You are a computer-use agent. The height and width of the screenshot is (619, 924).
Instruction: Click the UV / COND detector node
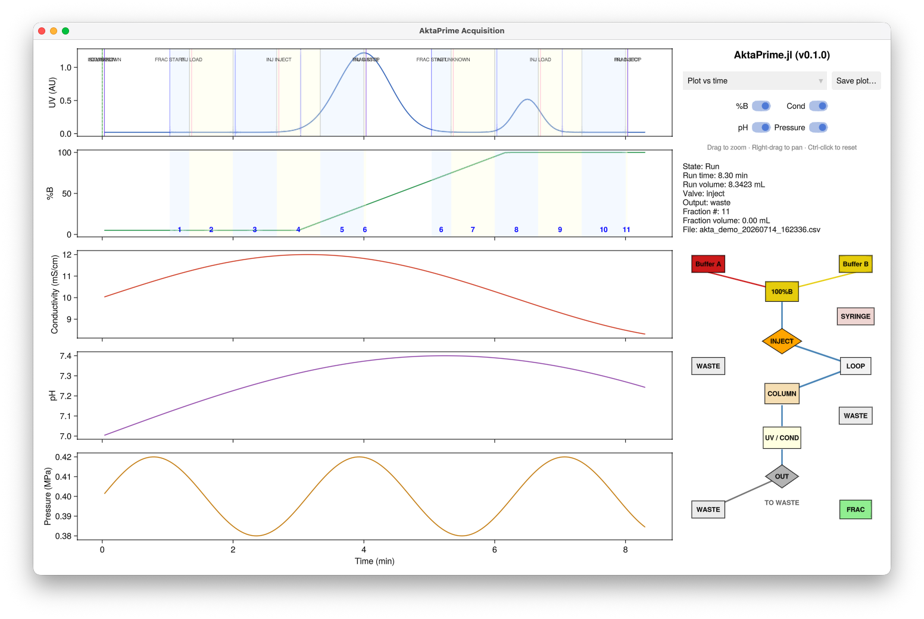click(x=782, y=437)
